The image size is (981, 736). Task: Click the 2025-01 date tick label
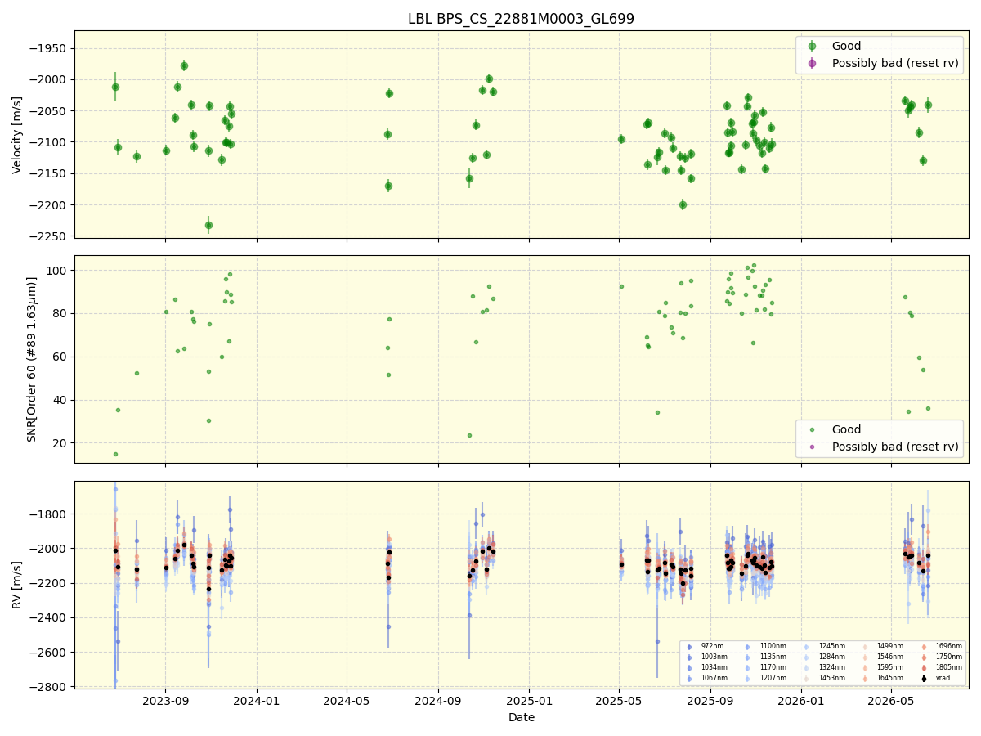click(x=529, y=700)
